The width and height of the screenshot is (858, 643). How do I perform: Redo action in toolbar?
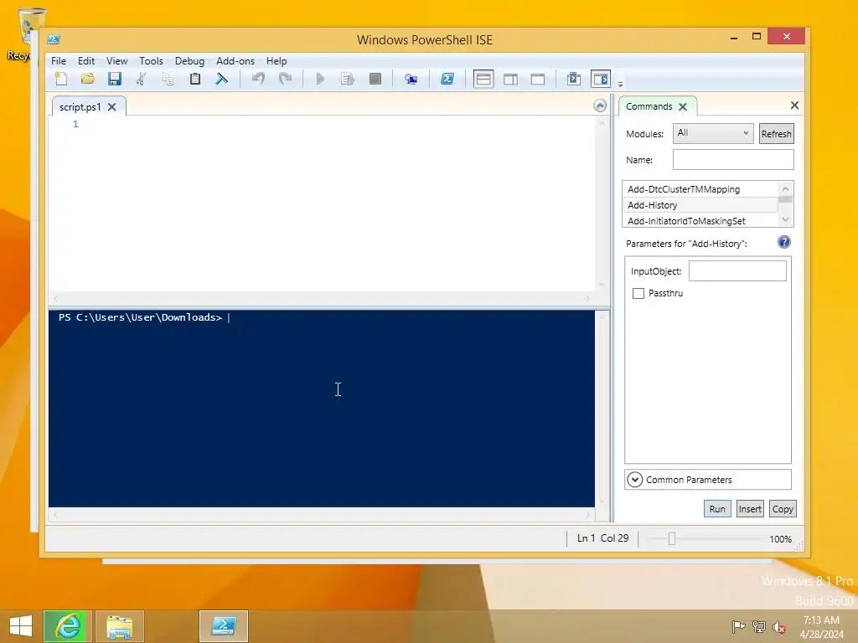pyautogui.click(x=285, y=79)
